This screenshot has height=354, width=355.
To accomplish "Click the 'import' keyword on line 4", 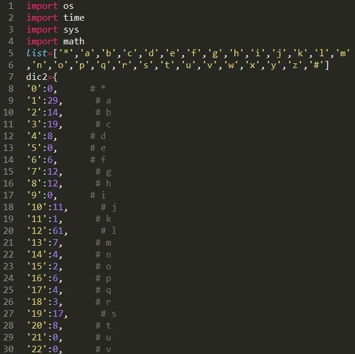I will pos(42,41).
